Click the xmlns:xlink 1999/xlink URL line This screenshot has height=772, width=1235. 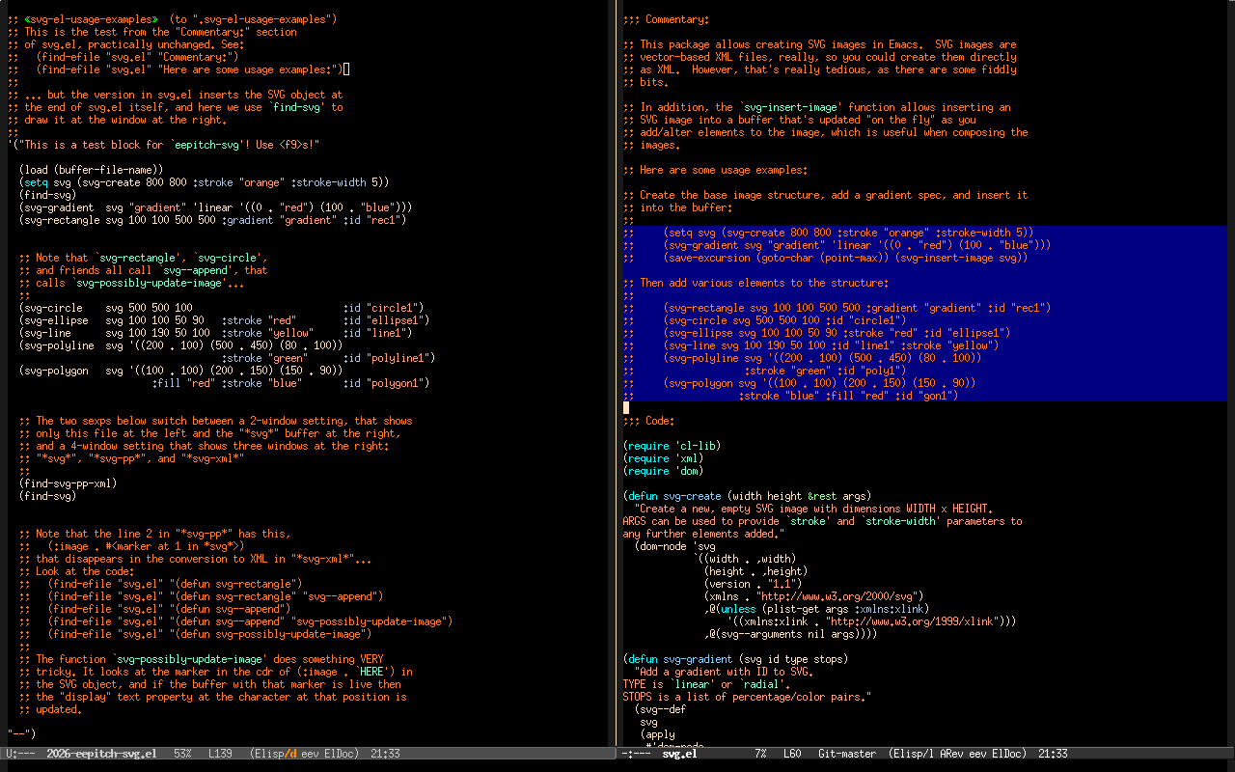click(871, 621)
